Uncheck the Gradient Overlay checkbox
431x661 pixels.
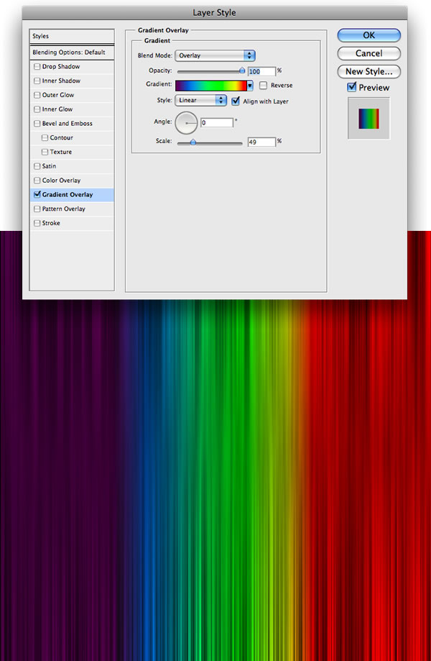(37, 195)
